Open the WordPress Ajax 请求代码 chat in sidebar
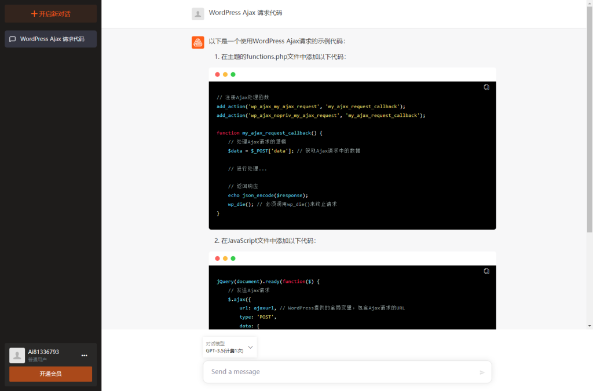Viewport: 593px width, 391px height. pos(51,39)
